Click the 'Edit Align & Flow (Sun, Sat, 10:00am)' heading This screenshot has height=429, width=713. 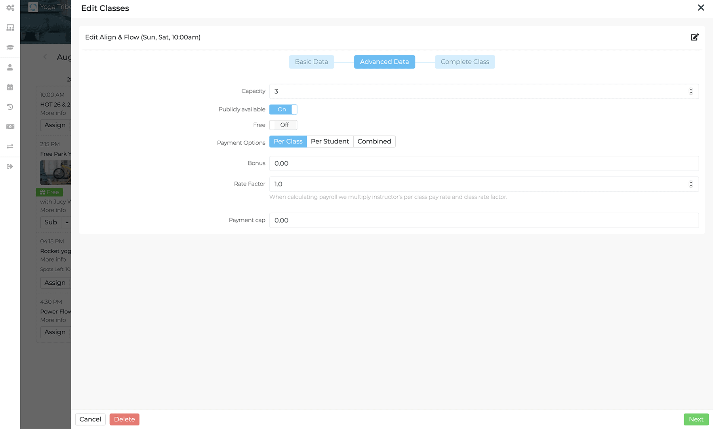[143, 37]
